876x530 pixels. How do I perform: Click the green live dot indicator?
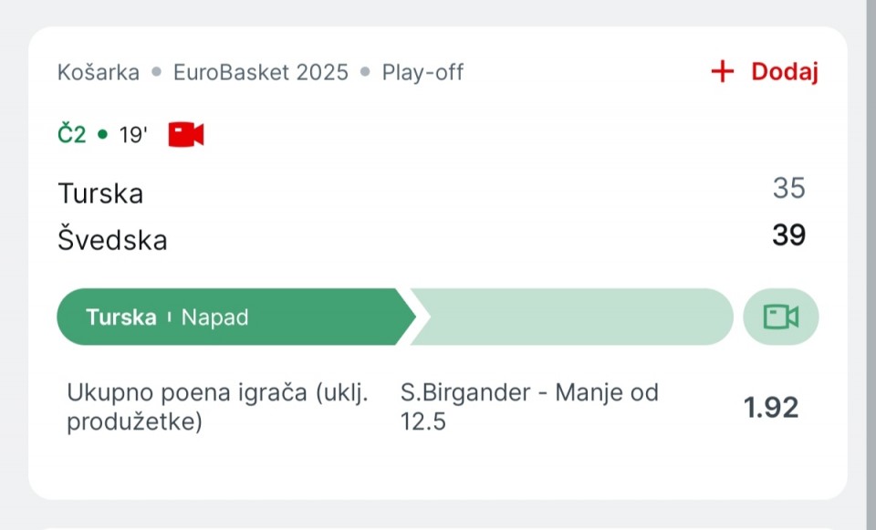click(x=102, y=135)
